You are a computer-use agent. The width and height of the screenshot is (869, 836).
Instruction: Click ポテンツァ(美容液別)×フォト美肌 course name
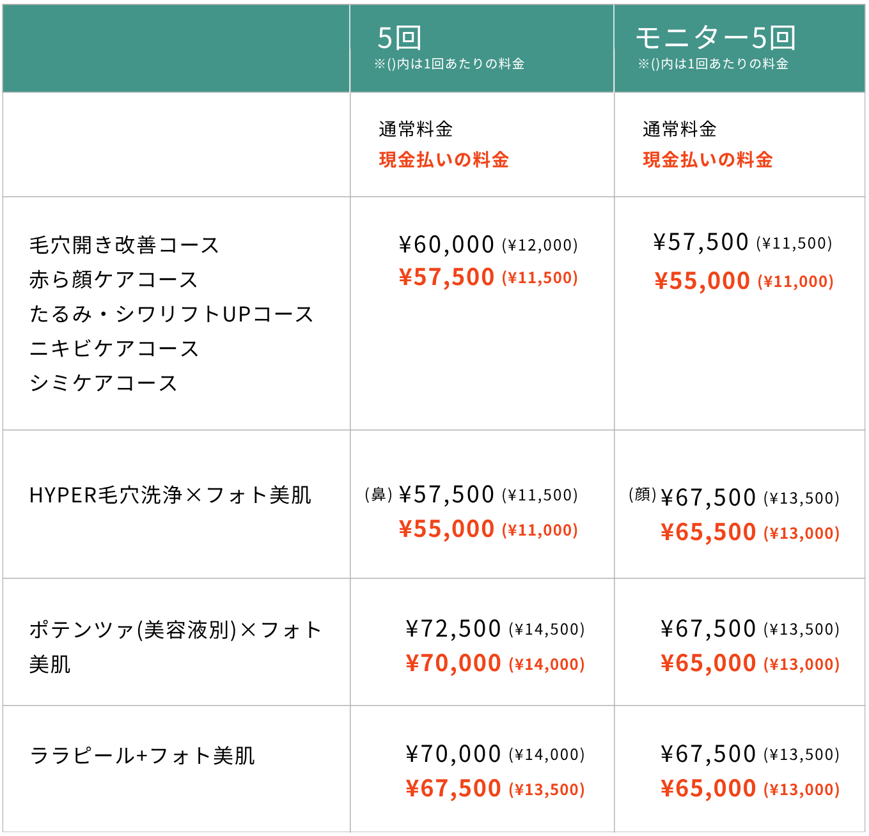coord(175,647)
